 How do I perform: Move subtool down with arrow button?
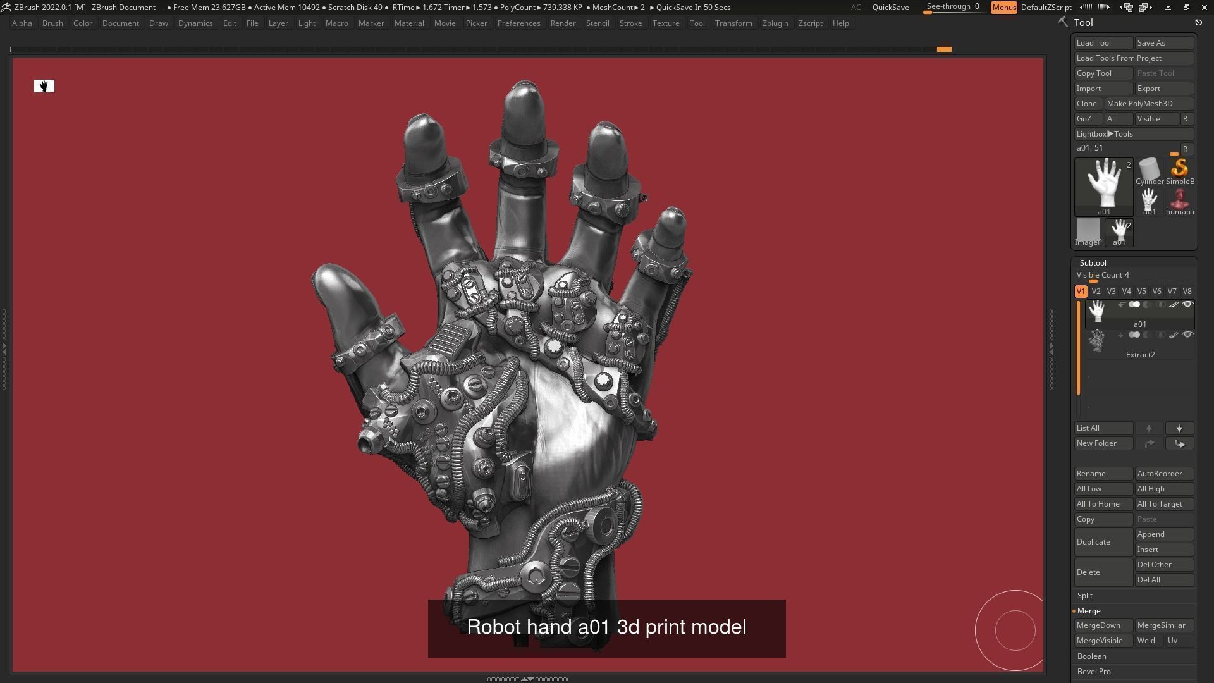1179,428
